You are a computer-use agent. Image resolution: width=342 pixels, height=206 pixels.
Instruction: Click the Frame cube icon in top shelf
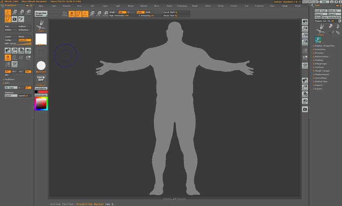[x=65, y=14]
